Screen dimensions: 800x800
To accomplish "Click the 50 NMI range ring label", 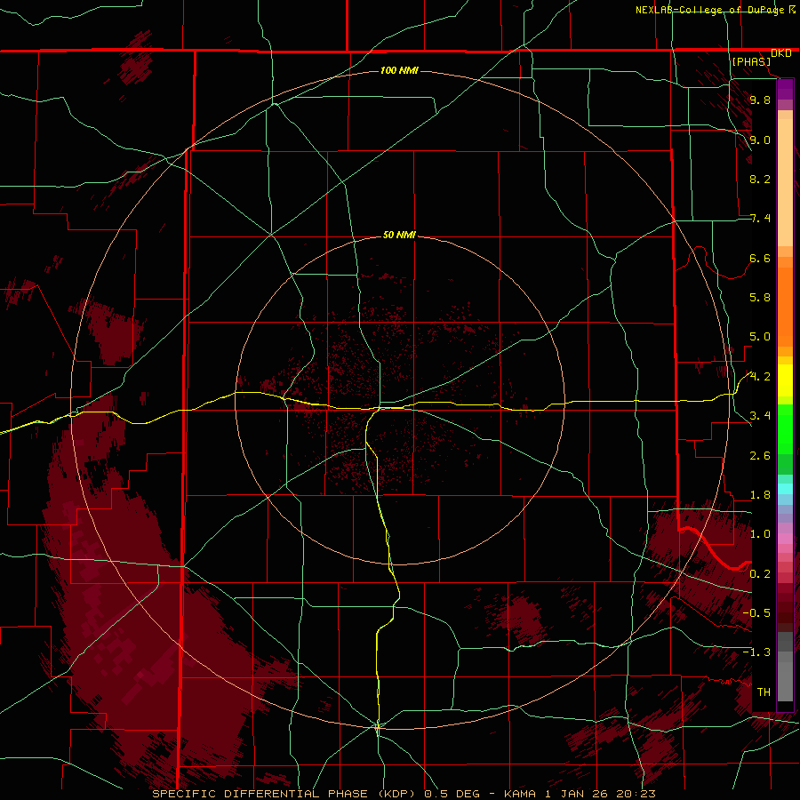I will tap(399, 235).
